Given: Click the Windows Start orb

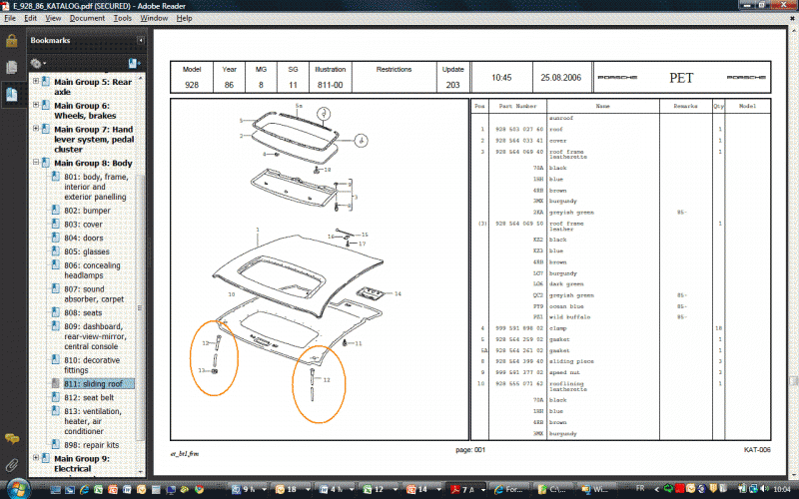Looking at the screenshot, I should pos(17,489).
